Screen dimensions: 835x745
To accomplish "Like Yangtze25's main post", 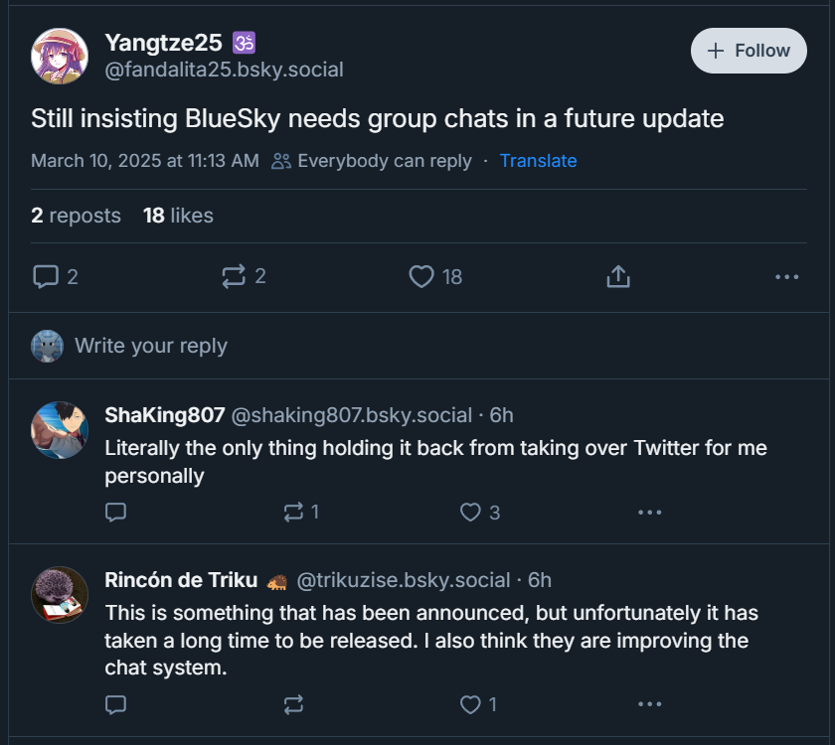I will coord(422,276).
